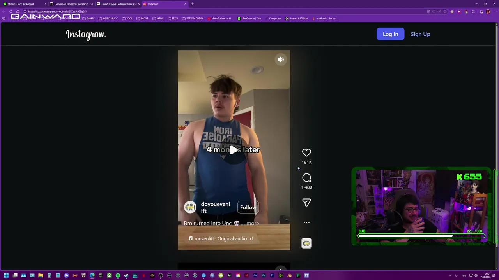This screenshot has width=499, height=280.
Task: Open Adobe InDesign from the taskbar
Action: coord(246,275)
